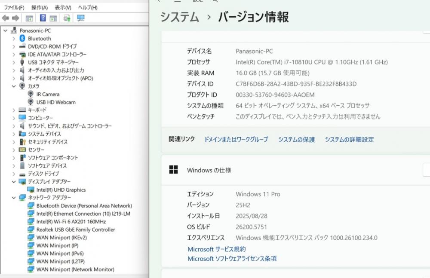This screenshot has width=430, height=278.
Task: Open Microsoft ソフトウェアライセンス条項 link
Action: coord(232,259)
